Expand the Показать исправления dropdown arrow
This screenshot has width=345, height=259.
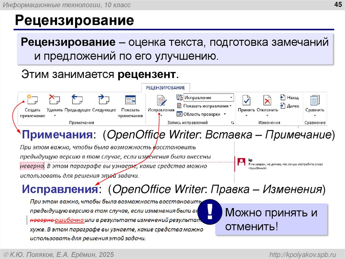tap(230, 106)
